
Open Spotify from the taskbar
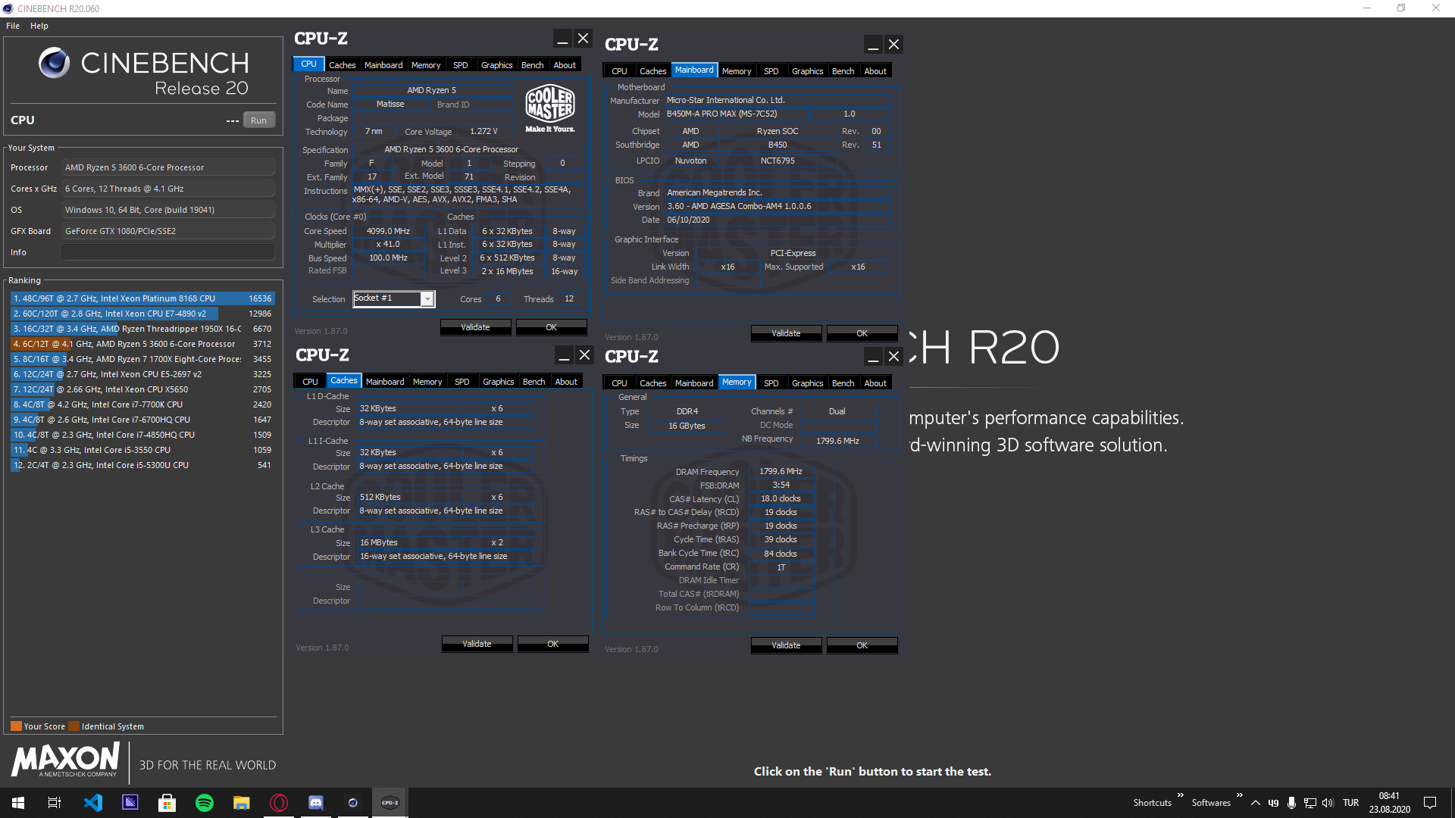[x=205, y=803]
